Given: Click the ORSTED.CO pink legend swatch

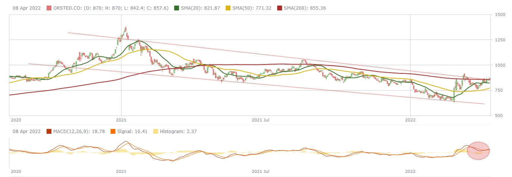Looking at the screenshot, I should pyautogui.click(x=49, y=8).
